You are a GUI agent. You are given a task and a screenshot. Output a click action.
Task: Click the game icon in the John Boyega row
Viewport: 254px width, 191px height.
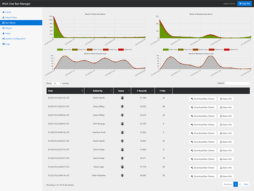click(122, 124)
